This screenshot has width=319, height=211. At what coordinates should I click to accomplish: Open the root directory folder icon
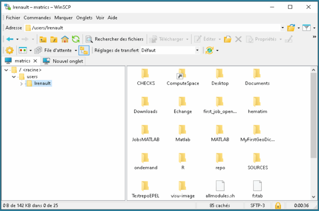pyautogui.click(x=54, y=39)
